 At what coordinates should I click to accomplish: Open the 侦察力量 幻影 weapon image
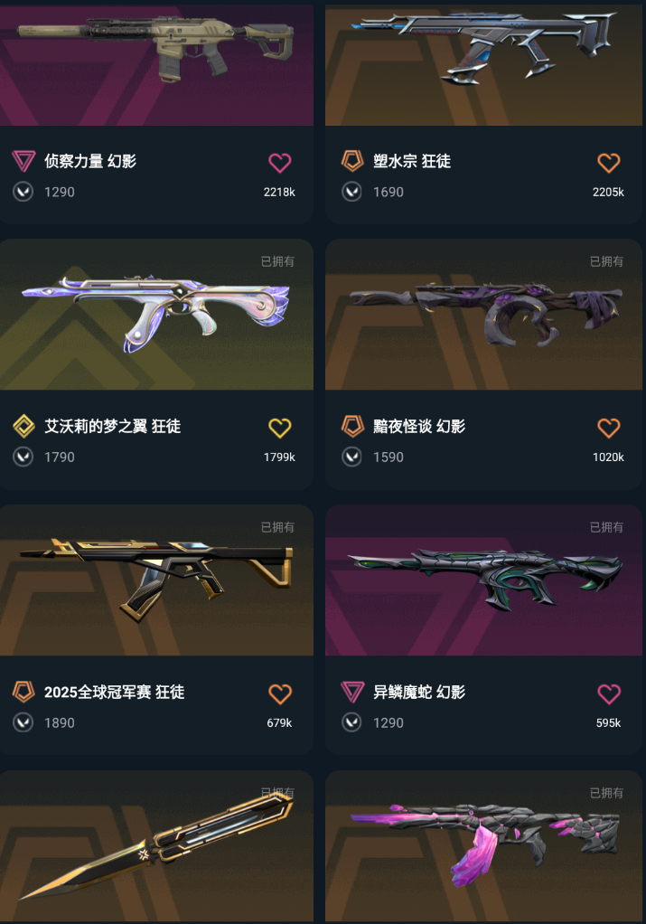tap(156, 63)
